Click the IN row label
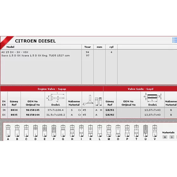The width and height of the screenshot is (177, 177). [x=4, y=110]
